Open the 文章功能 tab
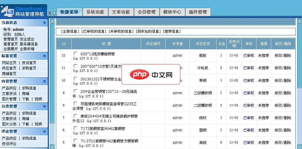This screenshot has height=149, width=302. point(121,12)
